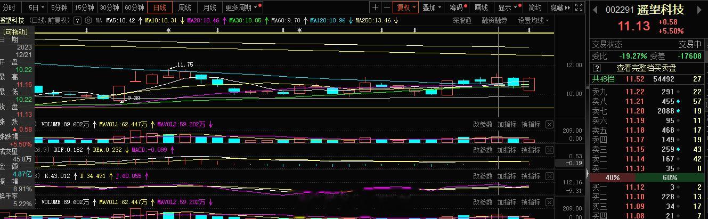Select the 日线 daily chart tab
The width and height of the screenshot is (708, 219).
tap(160, 7)
